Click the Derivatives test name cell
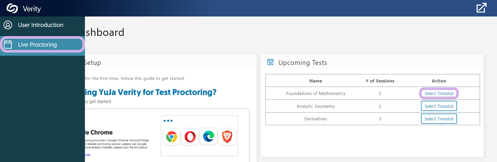This screenshot has height=162, width=497. click(x=316, y=119)
